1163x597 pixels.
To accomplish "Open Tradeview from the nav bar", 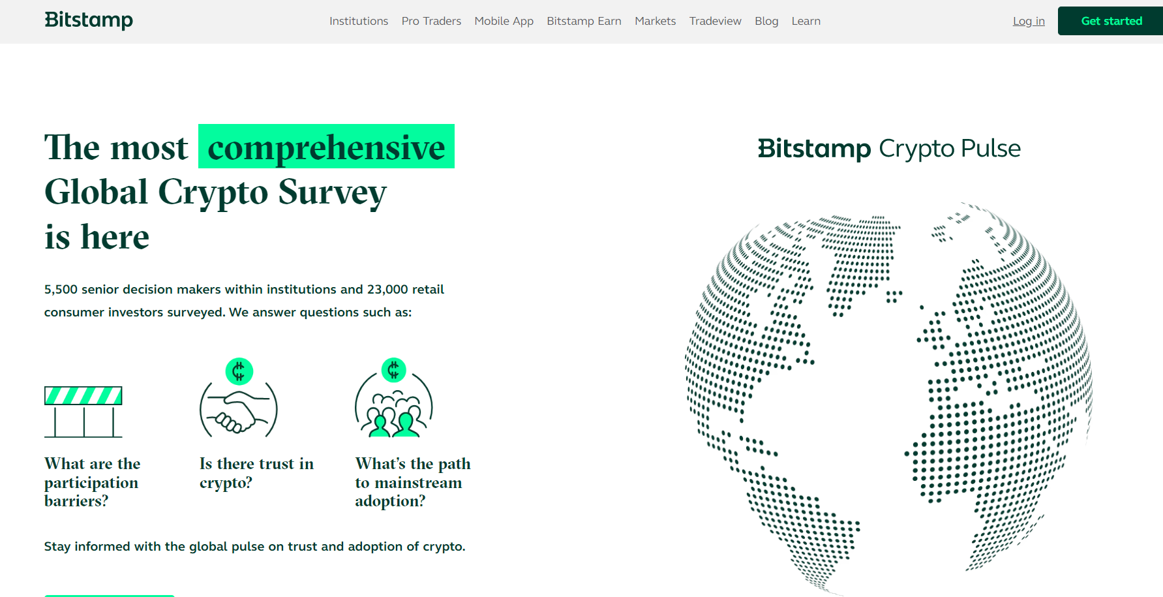I will 716,21.
